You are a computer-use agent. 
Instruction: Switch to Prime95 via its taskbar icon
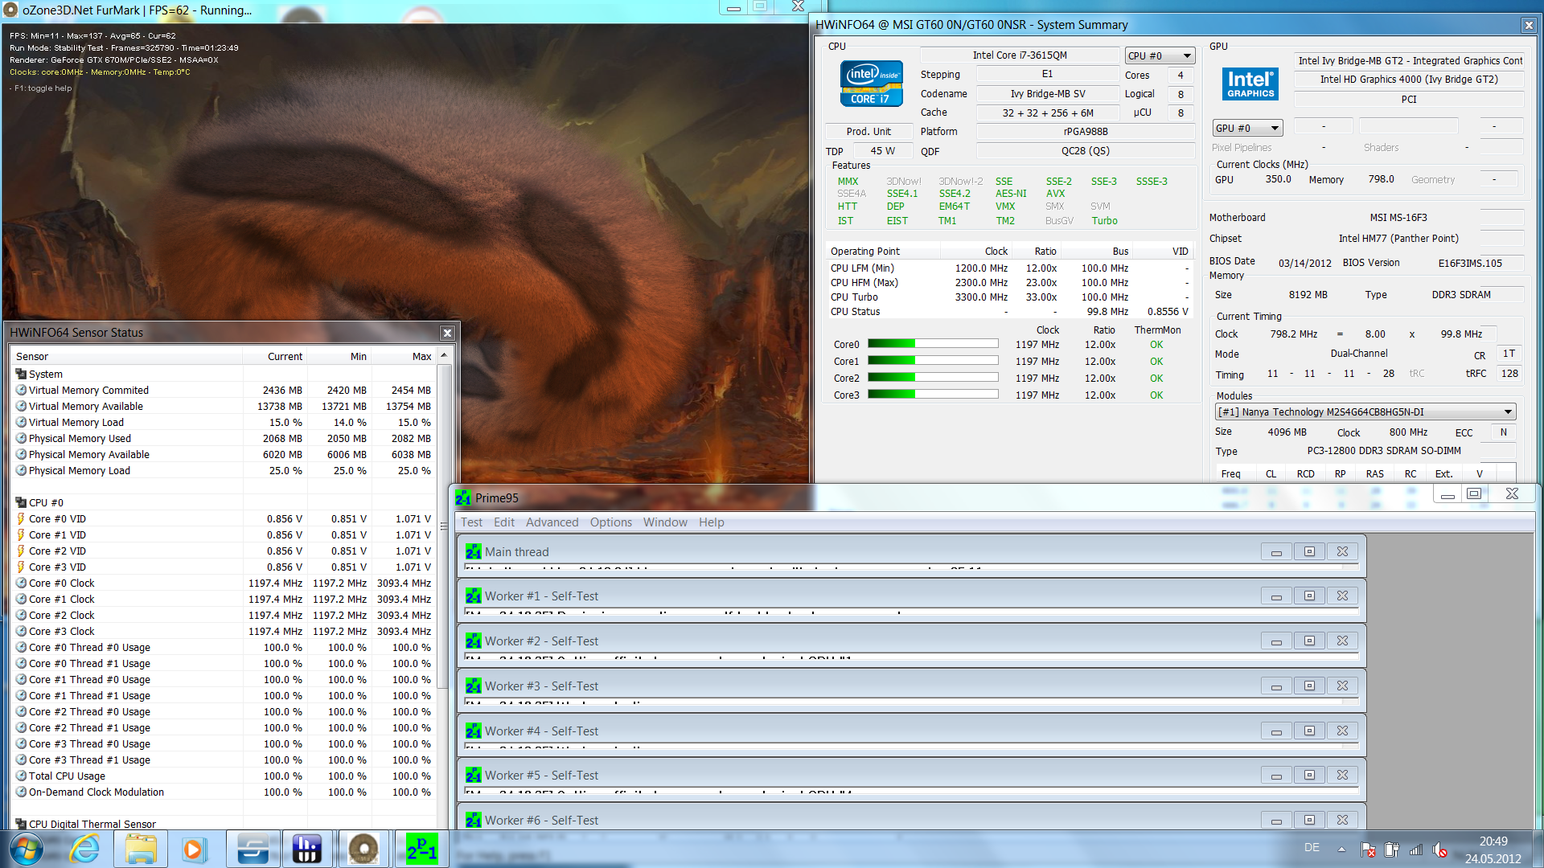421,849
